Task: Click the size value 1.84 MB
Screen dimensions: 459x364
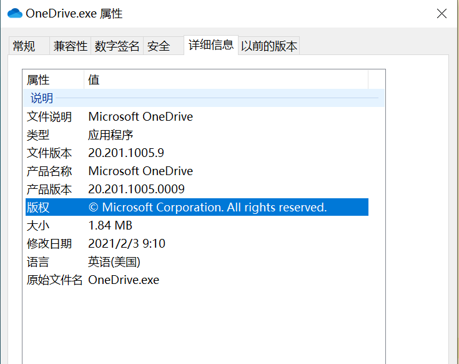Action: pos(111,226)
